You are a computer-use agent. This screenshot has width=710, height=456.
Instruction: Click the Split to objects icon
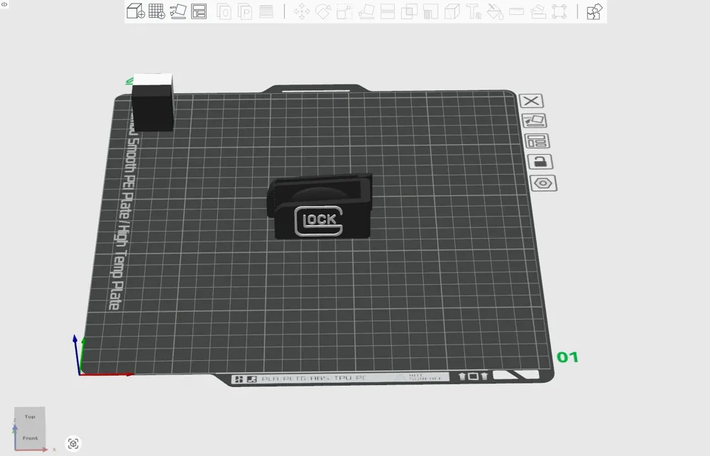click(x=224, y=11)
